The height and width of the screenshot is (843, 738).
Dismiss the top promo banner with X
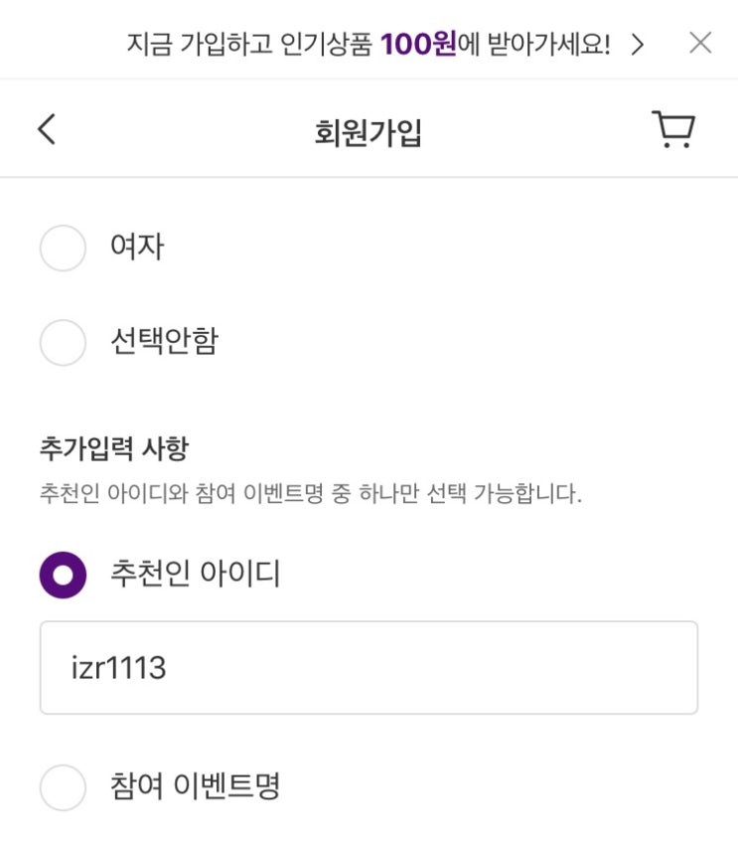tap(700, 43)
